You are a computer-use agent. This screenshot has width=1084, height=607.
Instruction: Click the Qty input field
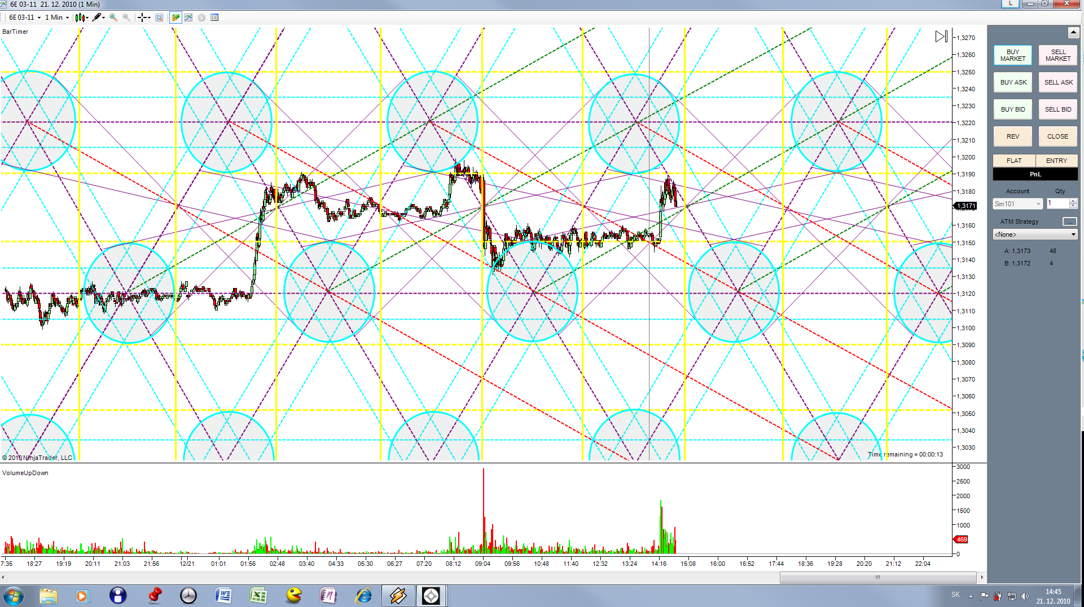coord(1057,203)
